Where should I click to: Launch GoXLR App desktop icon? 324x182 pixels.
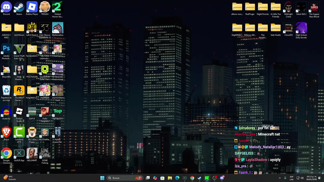click(19, 155)
